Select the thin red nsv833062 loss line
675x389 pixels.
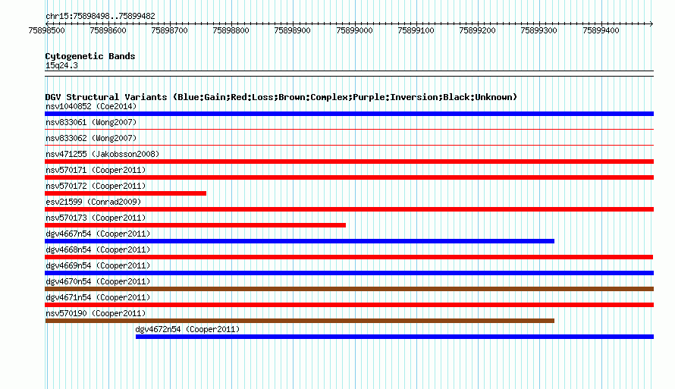pos(349,145)
